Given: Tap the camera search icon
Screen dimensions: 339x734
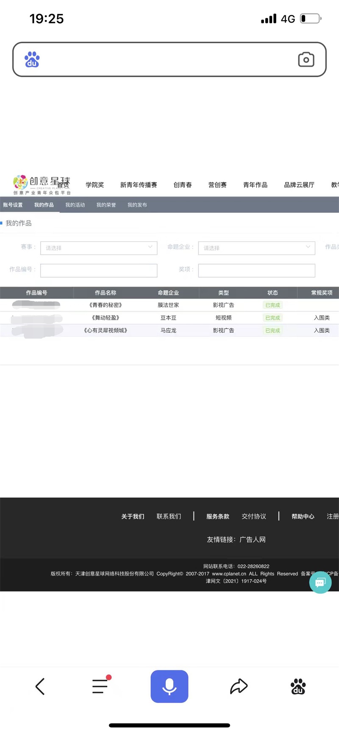Looking at the screenshot, I should (x=306, y=59).
